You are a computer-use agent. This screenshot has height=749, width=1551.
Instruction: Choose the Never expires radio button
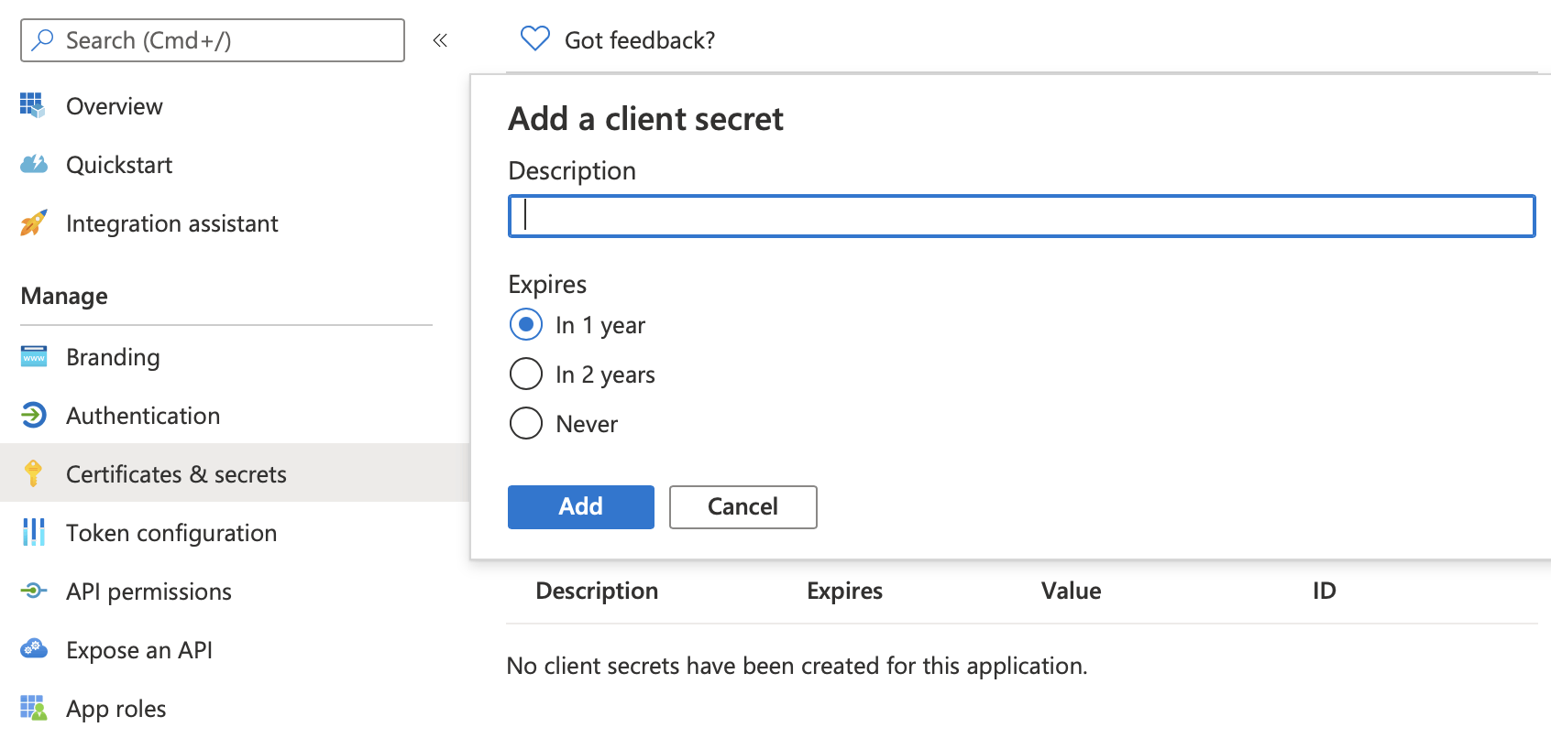(526, 424)
